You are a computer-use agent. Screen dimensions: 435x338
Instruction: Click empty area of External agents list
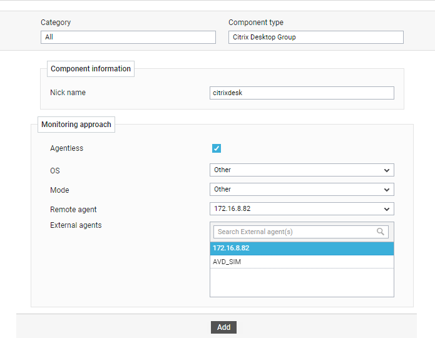click(x=302, y=282)
